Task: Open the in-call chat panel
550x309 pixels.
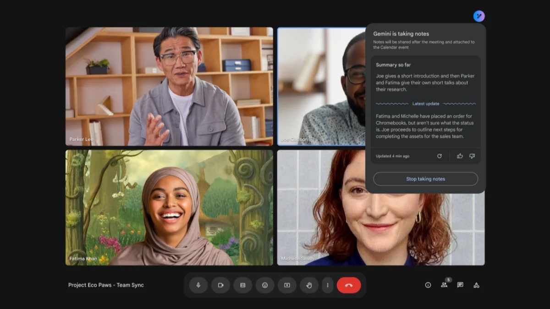Action: (x=460, y=285)
